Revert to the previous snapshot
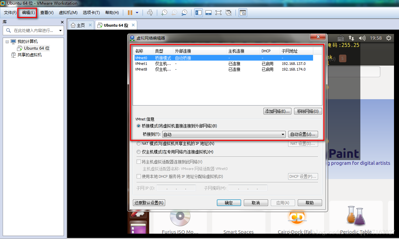399x239 pixels. point(174,13)
